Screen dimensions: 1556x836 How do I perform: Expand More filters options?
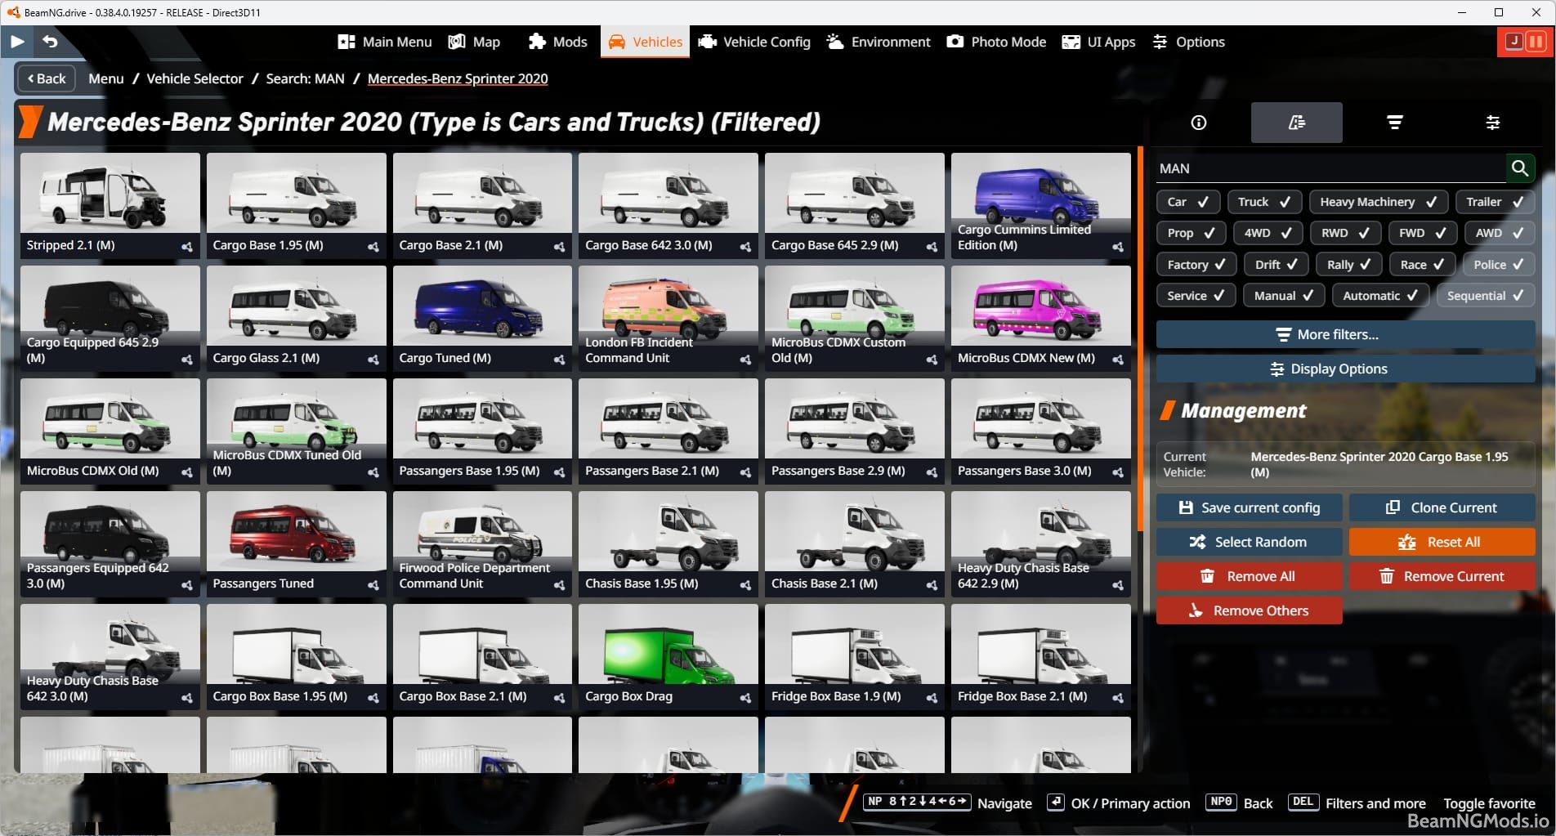coord(1344,334)
